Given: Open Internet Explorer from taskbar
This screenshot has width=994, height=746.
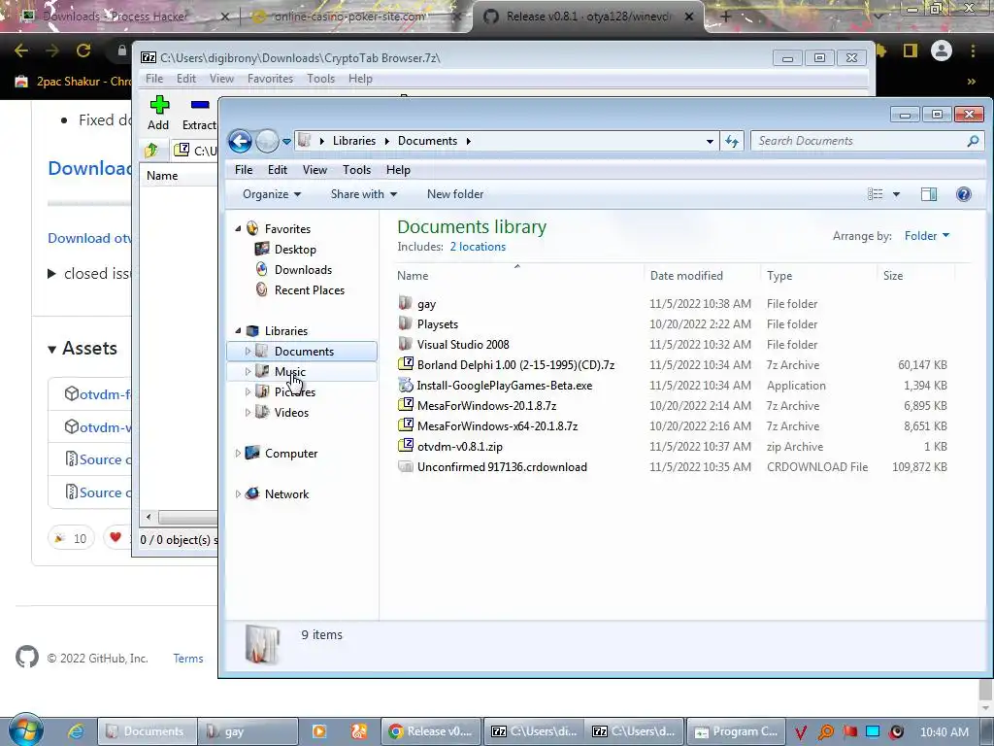Looking at the screenshot, I should 76,731.
